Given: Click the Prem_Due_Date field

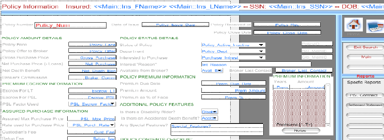Looking at the screenshot, I should click(x=233, y=84).
